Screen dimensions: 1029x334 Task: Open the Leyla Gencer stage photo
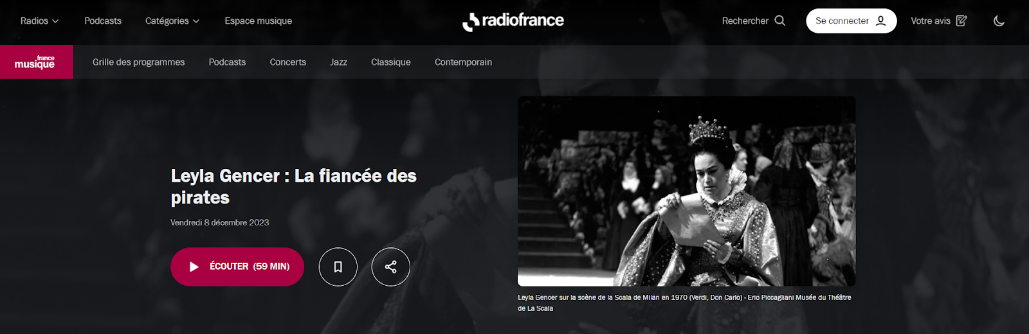pyautogui.click(x=686, y=191)
